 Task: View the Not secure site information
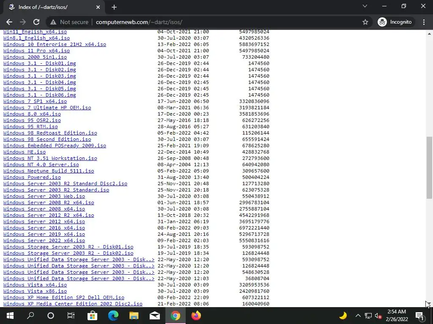click(69, 22)
